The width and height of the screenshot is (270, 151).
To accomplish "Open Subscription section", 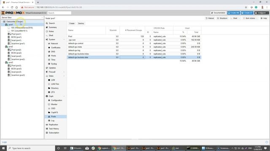I will coord(54,133).
